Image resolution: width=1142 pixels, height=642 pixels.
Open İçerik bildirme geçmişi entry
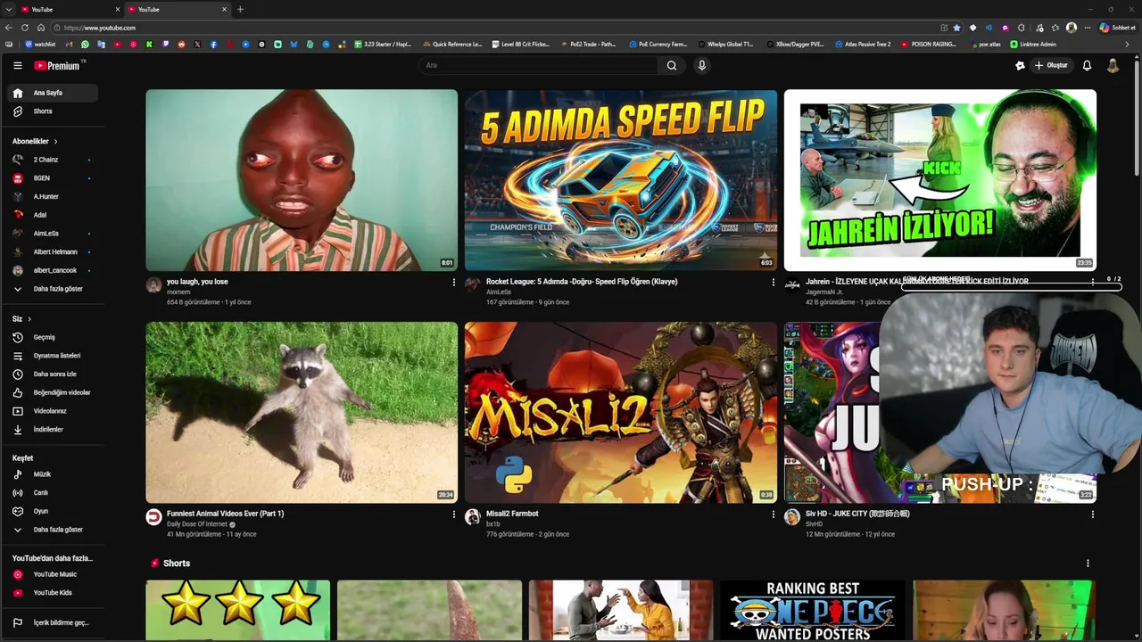click(53, 622)
